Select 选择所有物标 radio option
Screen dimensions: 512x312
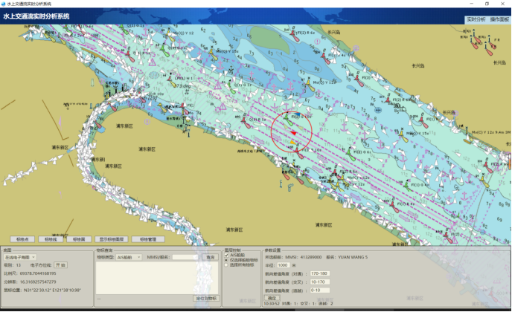coord(227,265)
